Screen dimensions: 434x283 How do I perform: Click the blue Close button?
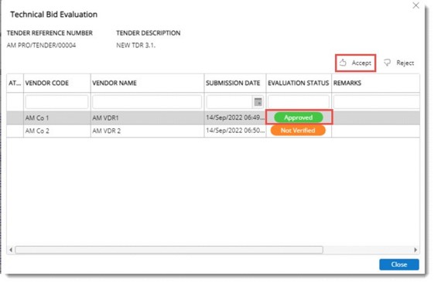pyautogui.click(x=399, y=264)
